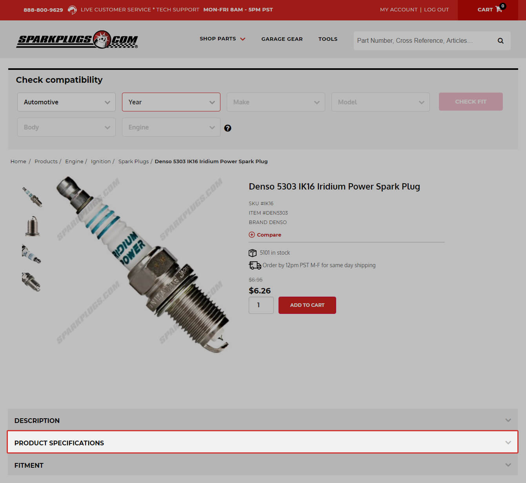Select the first spark plug thumbnail
This screenshot has height=483, width=526.
pos(32,197)
